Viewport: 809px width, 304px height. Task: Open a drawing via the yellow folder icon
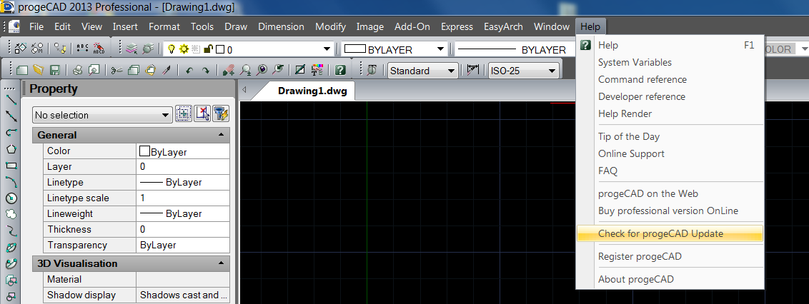coord(38,70)
